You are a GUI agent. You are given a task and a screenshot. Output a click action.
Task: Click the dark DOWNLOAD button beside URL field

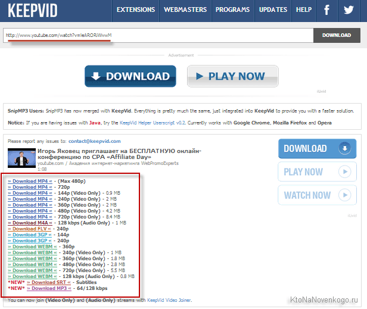point(337,35)
